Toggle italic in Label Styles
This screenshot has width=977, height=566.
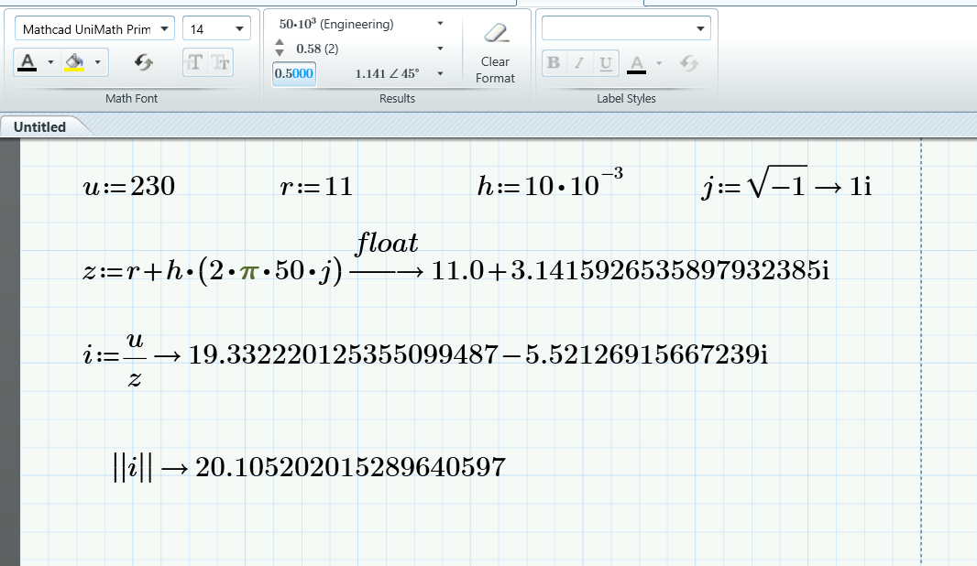click(x=579, y=63)
